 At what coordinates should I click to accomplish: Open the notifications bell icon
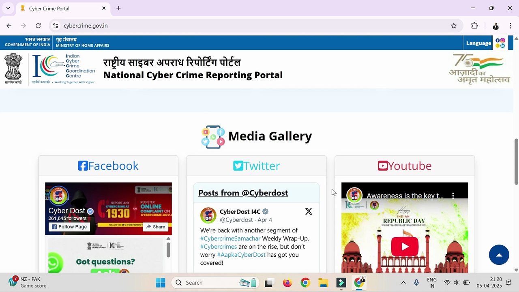click(x=508, y=283)
